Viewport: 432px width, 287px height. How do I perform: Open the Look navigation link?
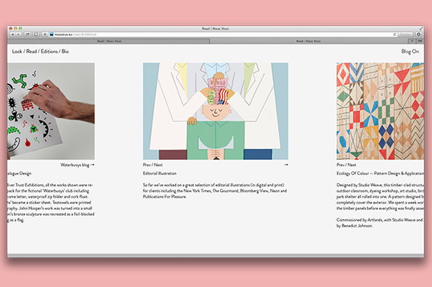[x=17, y=52]
